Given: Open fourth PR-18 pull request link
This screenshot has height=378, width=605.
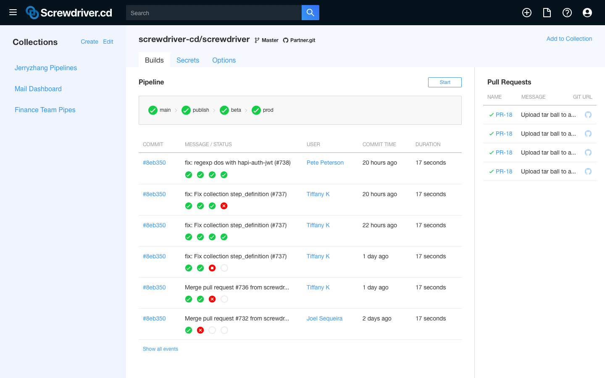Looking at the screenshot, I should (504, 171).
